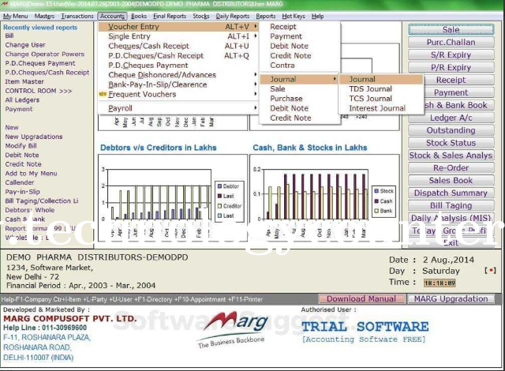Select P.D.Cheques/Cash Receipt in Accounts menu
This screenshot has width=505, height=371.
point(178,56)
